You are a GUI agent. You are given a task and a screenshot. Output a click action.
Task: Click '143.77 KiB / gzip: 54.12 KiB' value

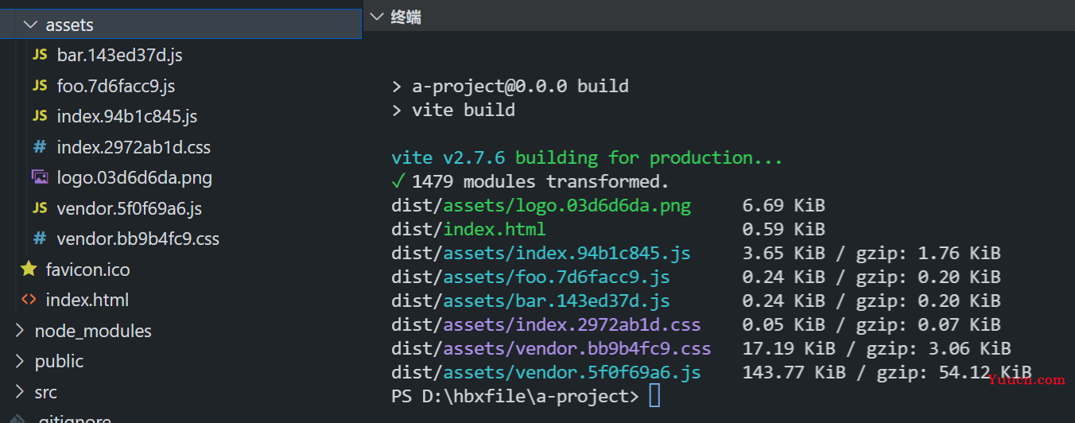click(x=887, y=372)
